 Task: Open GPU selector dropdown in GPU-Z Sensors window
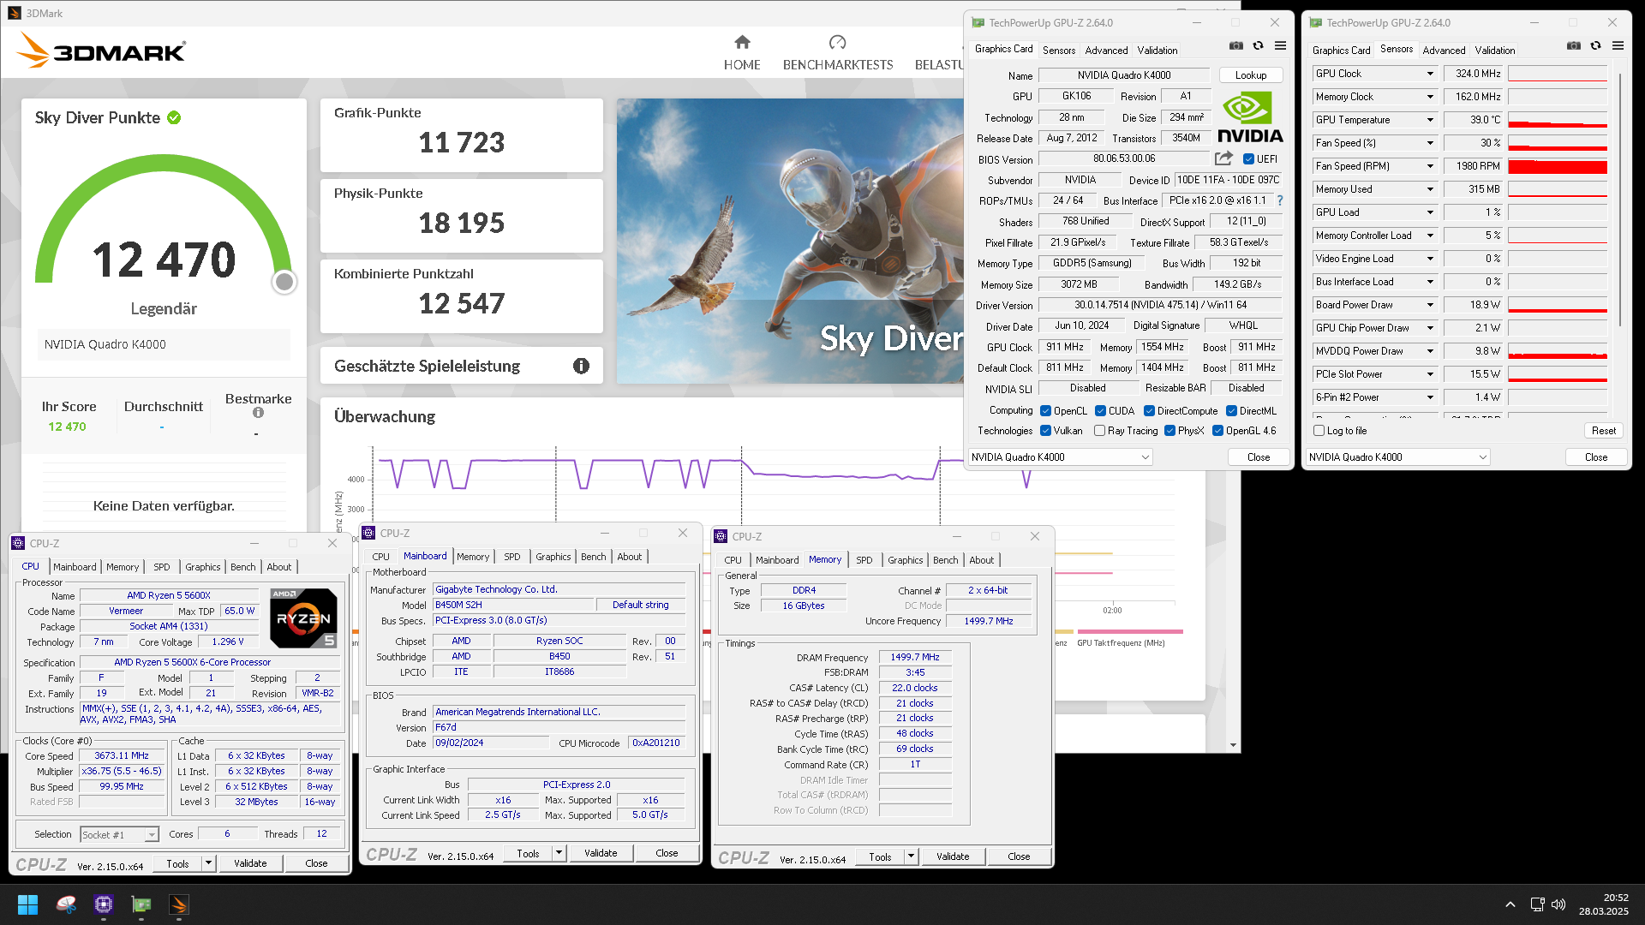[x=1397, y=457]
